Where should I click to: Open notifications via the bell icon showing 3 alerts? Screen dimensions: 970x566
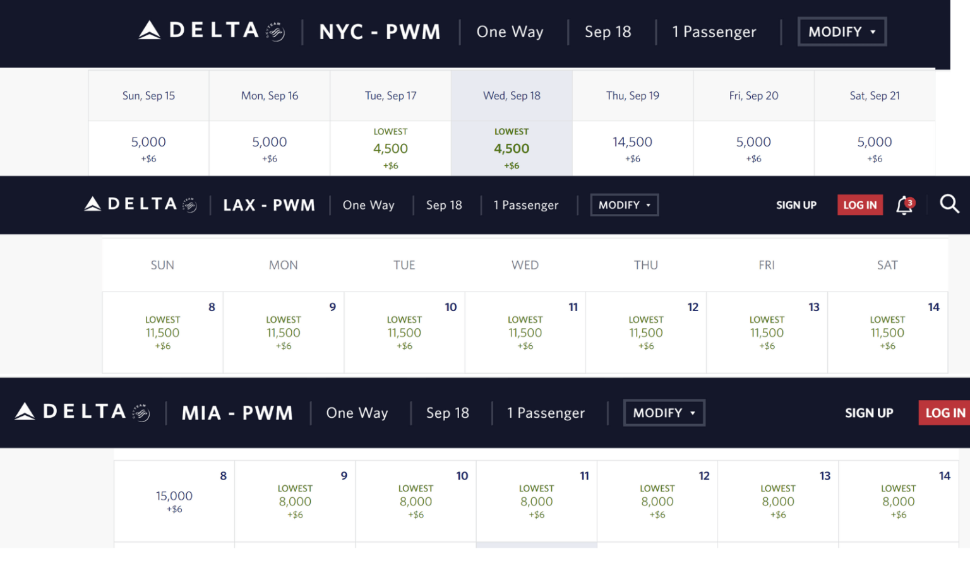click(904, 204)
